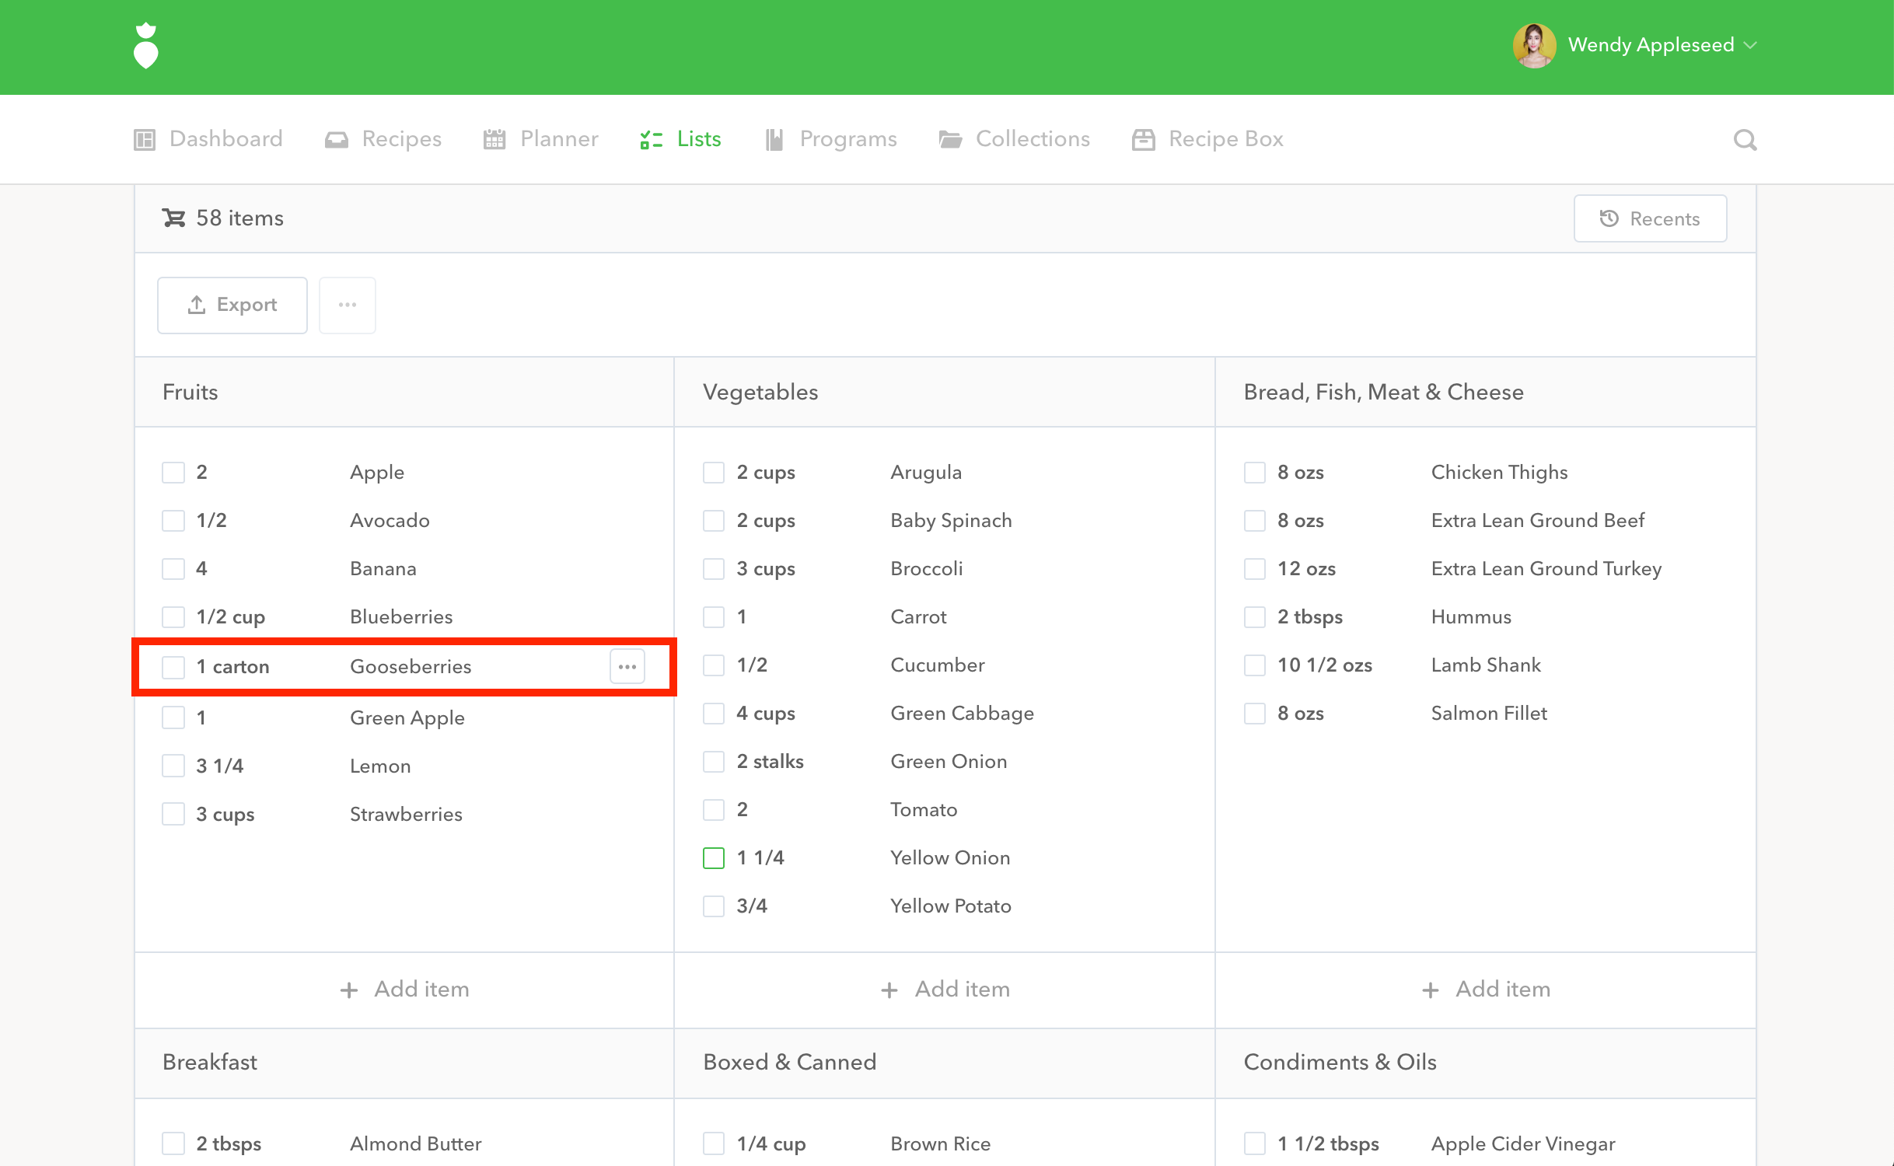
Task: Open the list more-options button beside Export
Action: pos(348,305)
